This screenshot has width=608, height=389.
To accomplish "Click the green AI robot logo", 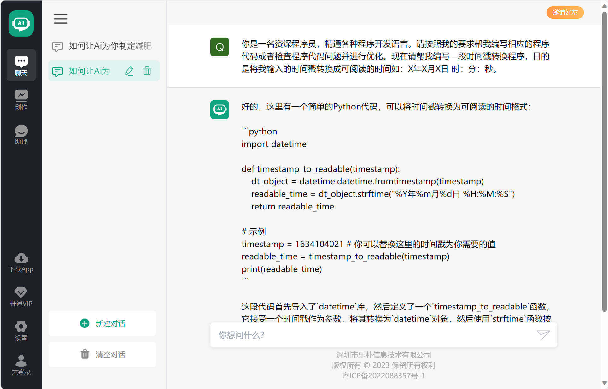I will point(21,23).
